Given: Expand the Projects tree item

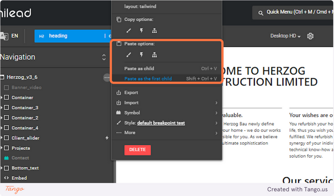Looking at the screenshot, I should pos(2,148).
